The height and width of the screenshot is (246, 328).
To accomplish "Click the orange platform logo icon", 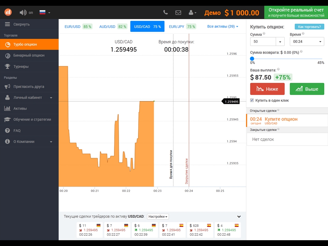I will click(x=8, y=12).
